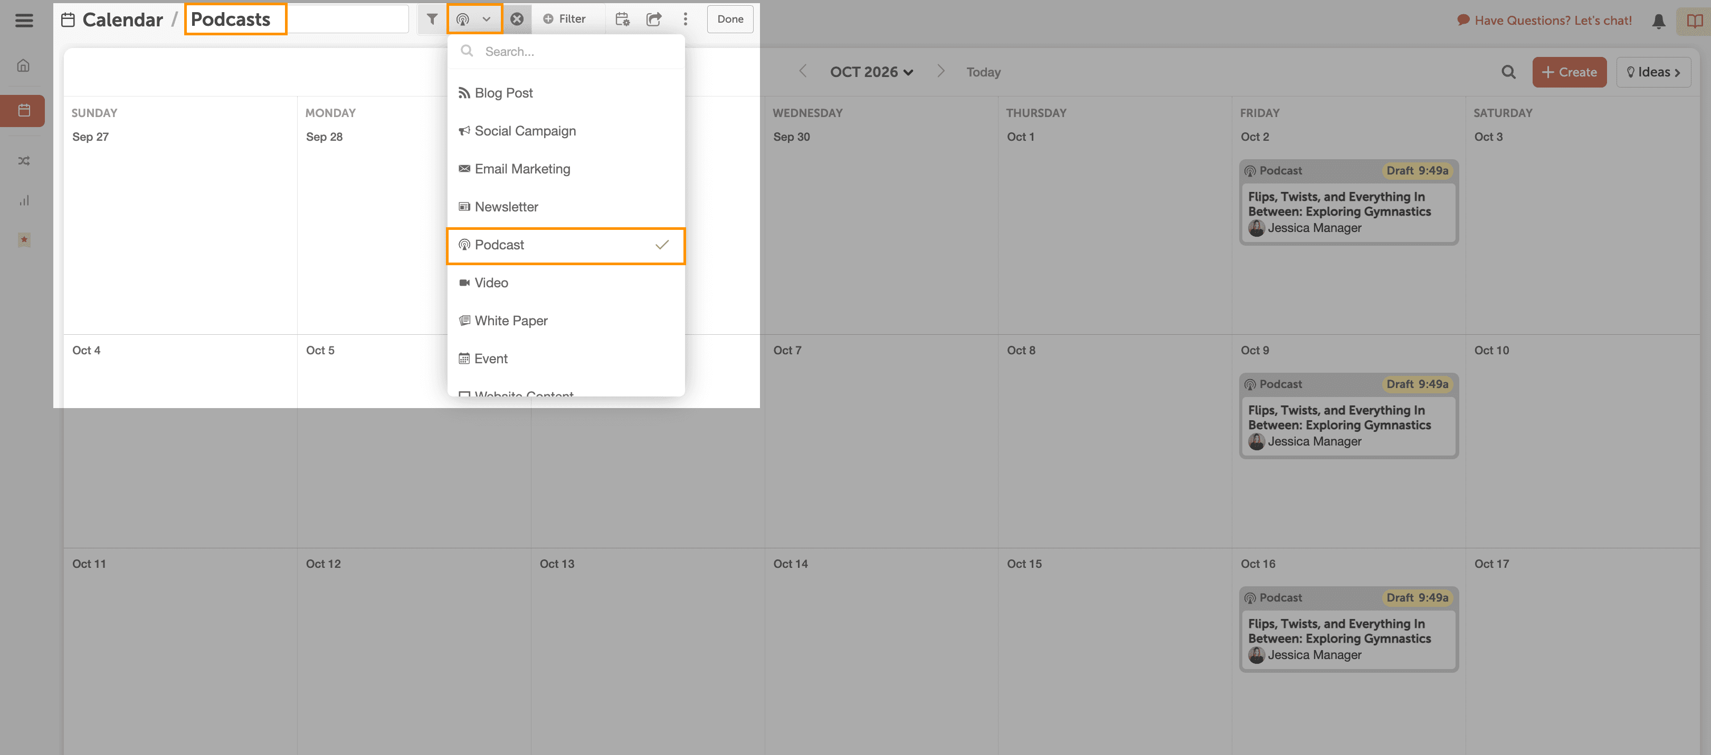
Task: Expand the Ideas panel
Action: (x=1652, y=72)
